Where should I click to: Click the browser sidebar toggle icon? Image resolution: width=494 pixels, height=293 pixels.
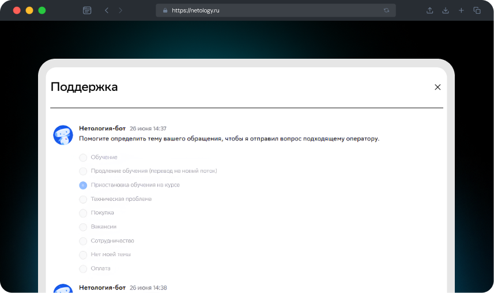click(x=87, y=10)
